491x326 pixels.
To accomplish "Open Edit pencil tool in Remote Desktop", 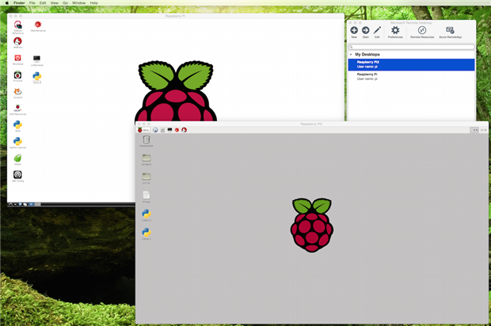I will click(x=377, y=30).
